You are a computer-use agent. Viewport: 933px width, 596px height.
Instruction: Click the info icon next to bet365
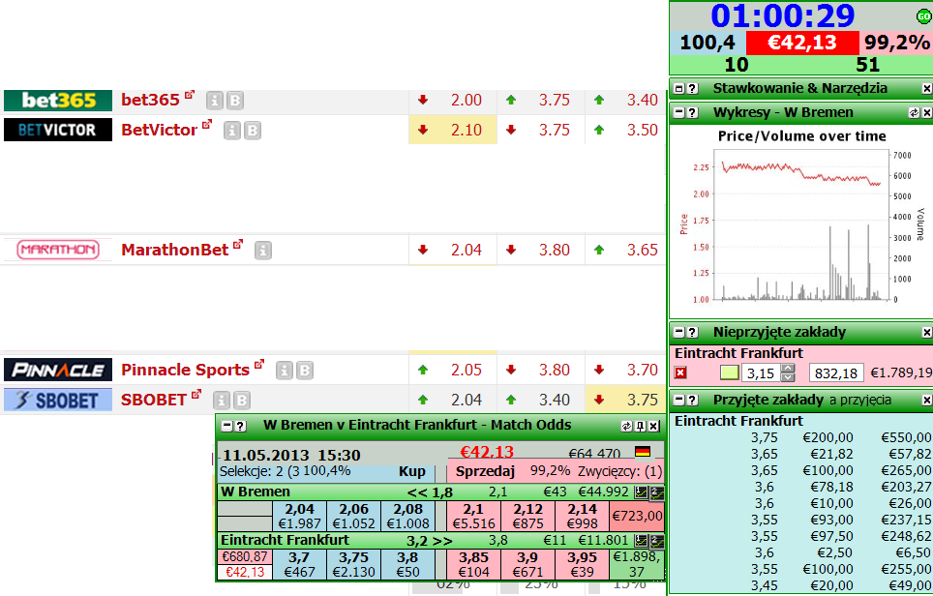point(214,101)
